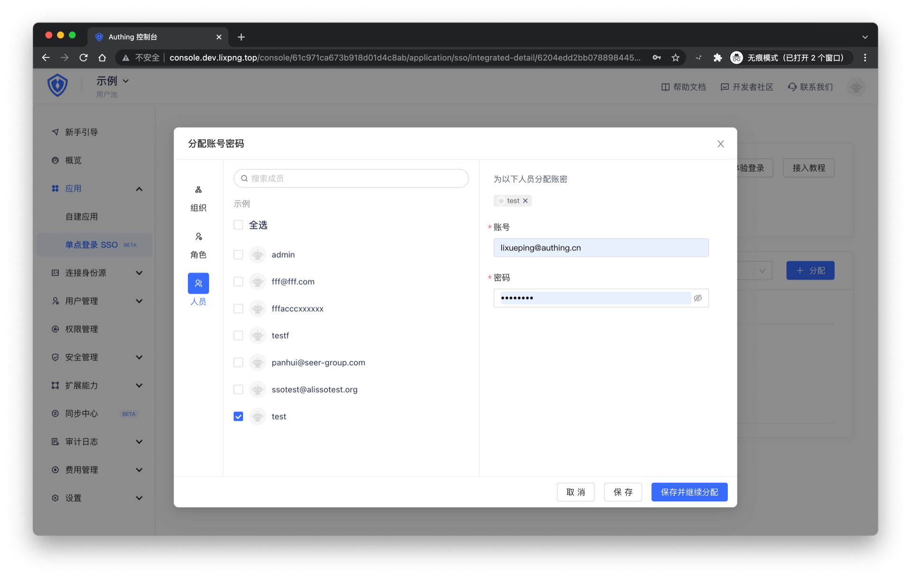Check the select-all 全选 checkbox

(238, 225)
